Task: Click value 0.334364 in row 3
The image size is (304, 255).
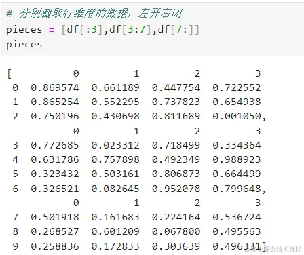Action: (x=237, y=145)
